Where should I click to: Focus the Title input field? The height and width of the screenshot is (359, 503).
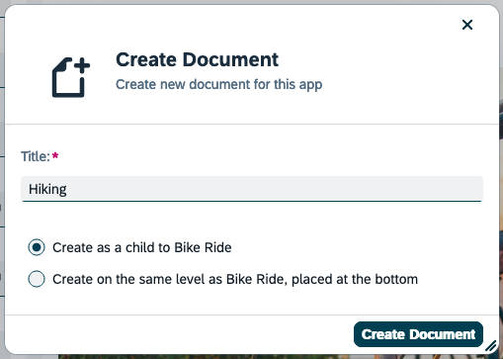coord(252,189)
